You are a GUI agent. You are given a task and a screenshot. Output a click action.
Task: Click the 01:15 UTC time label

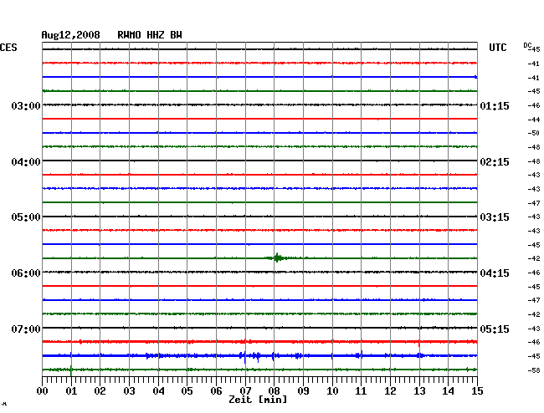[495, 105]
